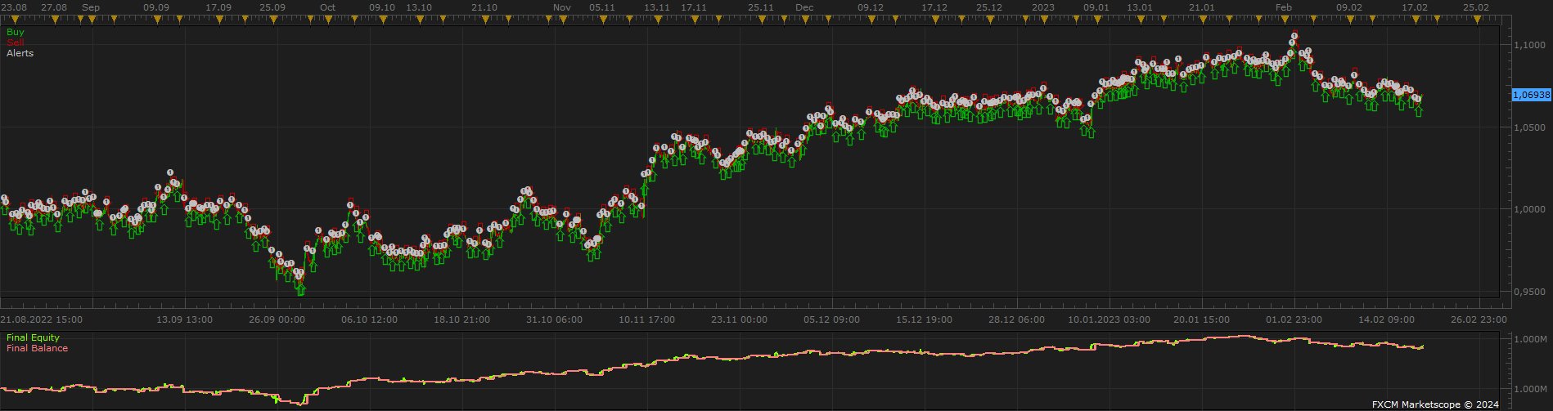Click the yellow timeline marker under 09.12
Viewport: 1553px width, 411px height.
click(x=870, y=19)
